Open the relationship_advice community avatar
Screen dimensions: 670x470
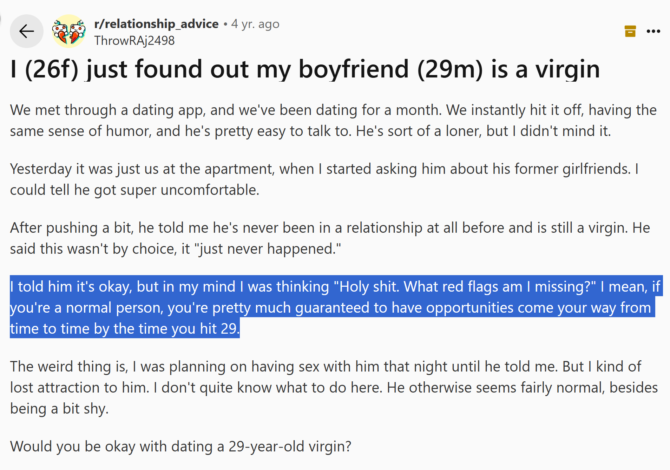pyautogui.click(x=69, y=31)
